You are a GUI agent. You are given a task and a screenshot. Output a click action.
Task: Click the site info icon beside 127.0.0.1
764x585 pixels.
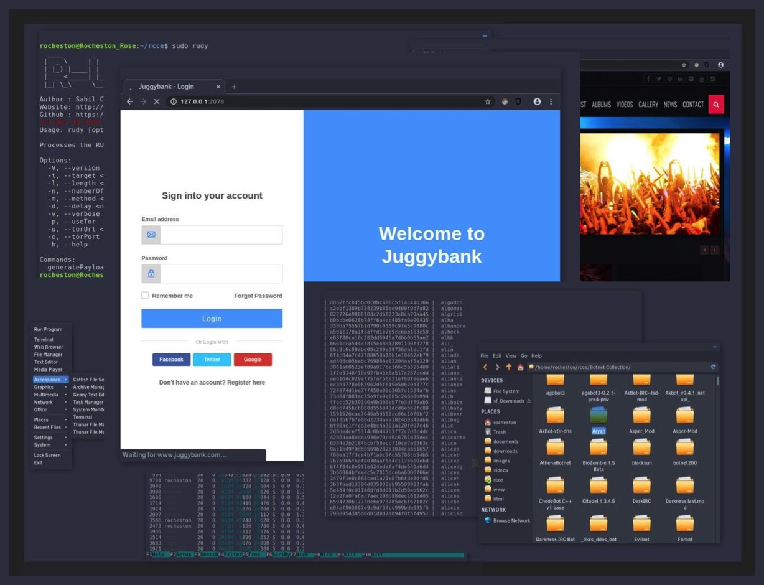[x=174, y=101]
